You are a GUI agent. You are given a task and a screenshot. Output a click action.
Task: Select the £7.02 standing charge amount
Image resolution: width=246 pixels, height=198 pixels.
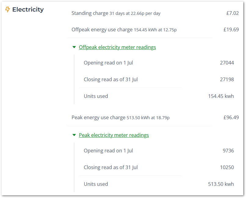[233, 13]
